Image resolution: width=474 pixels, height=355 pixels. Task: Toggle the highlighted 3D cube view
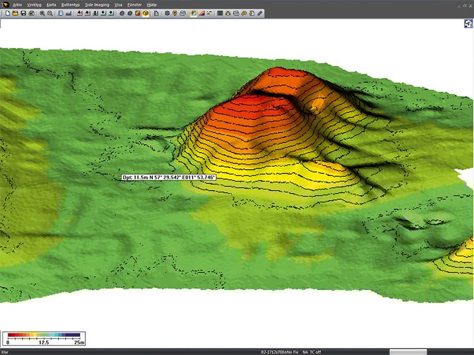pos(145,13)
